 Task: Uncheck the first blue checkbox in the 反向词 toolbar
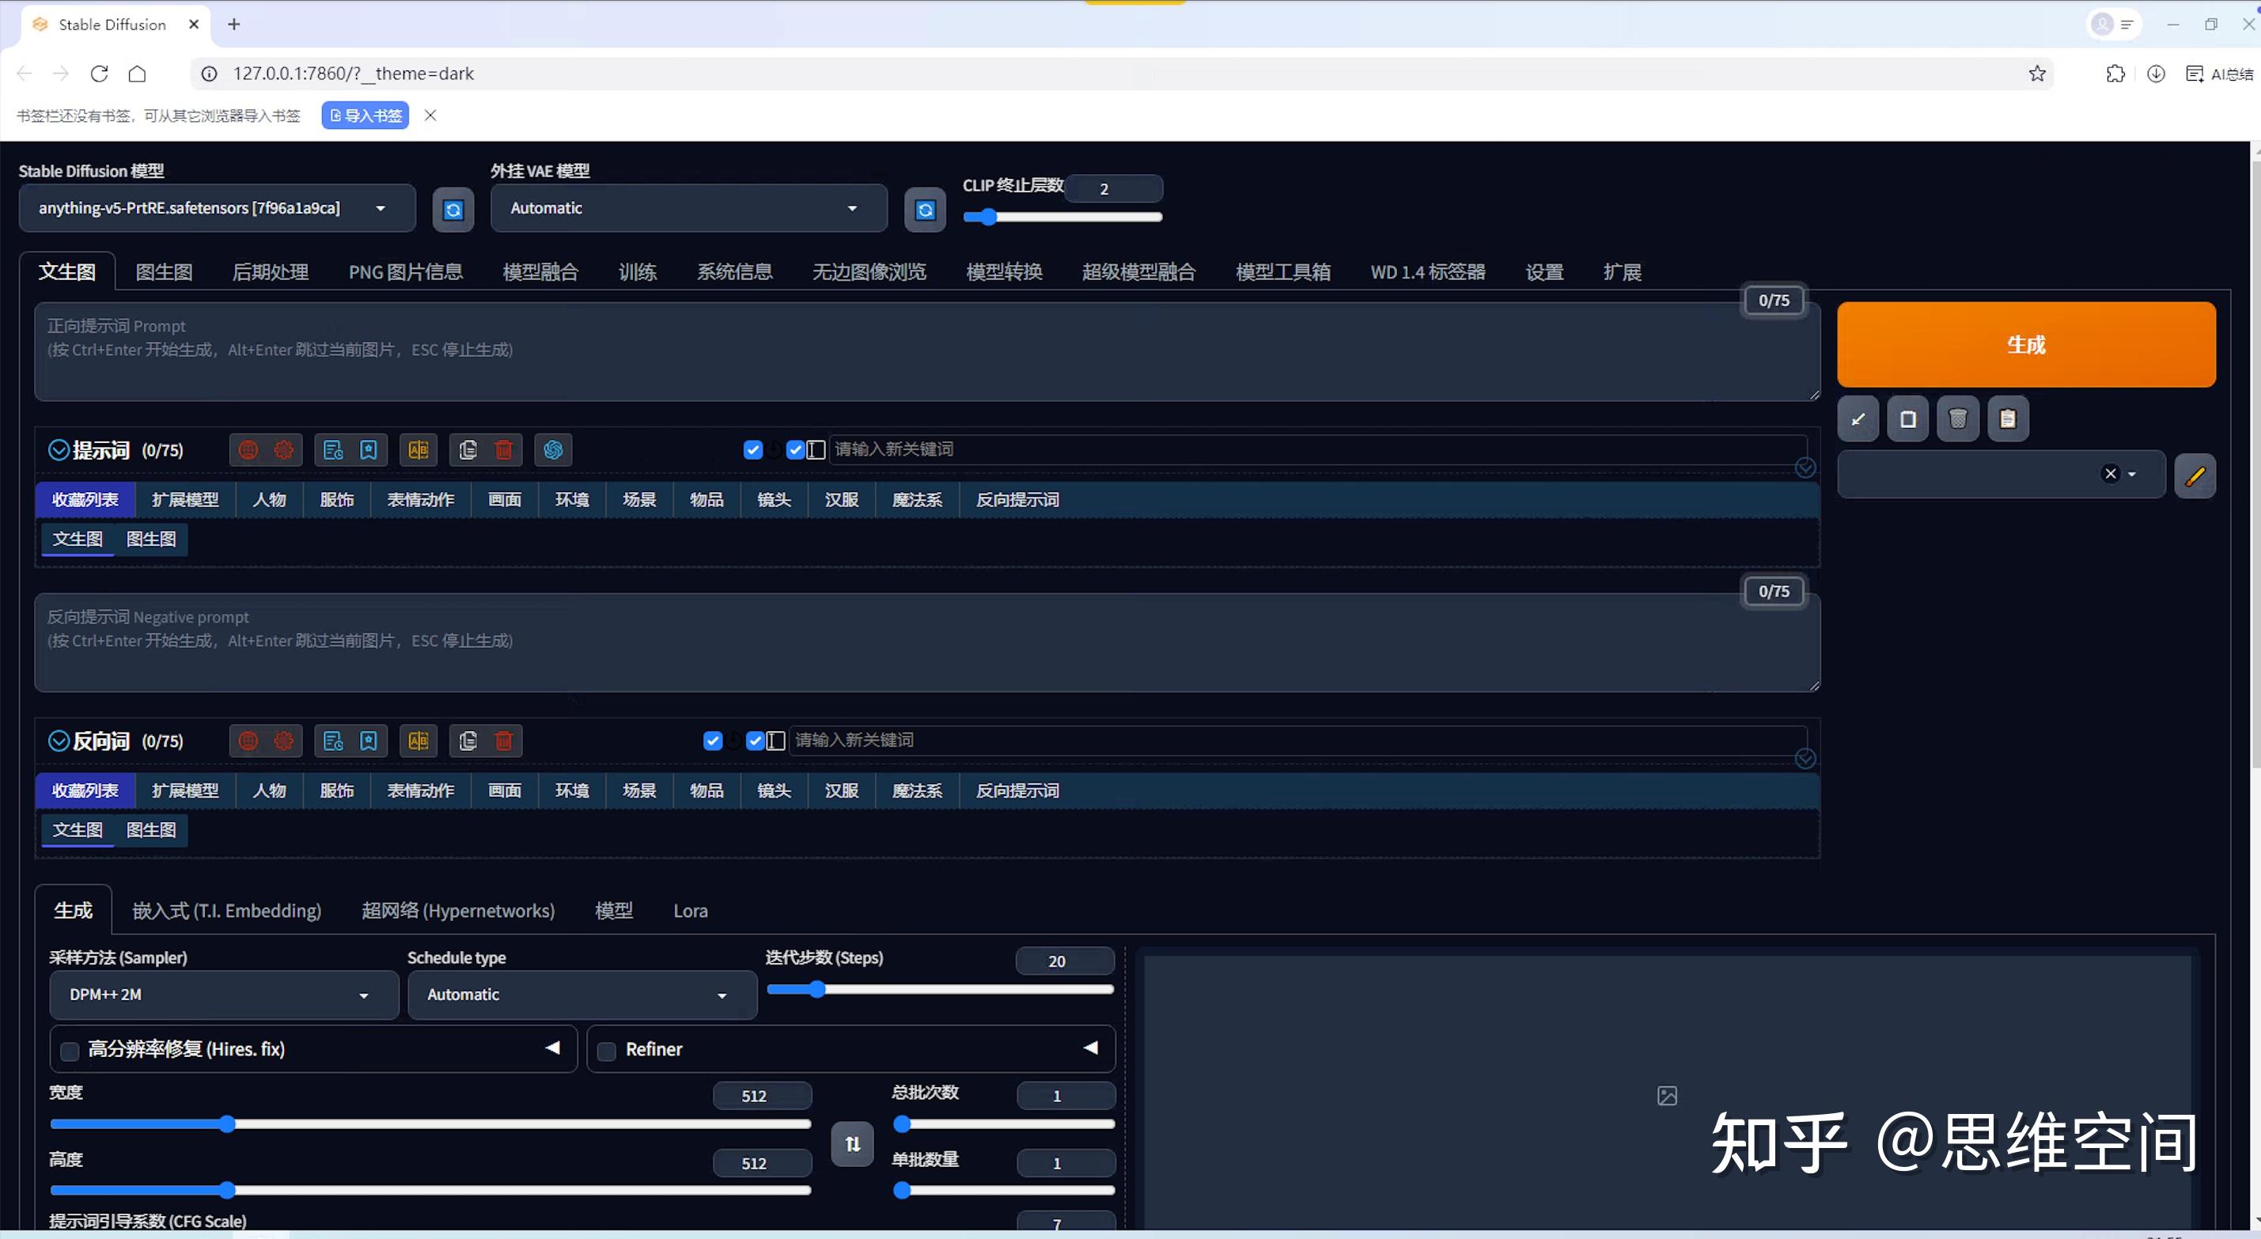pos(713,741)
